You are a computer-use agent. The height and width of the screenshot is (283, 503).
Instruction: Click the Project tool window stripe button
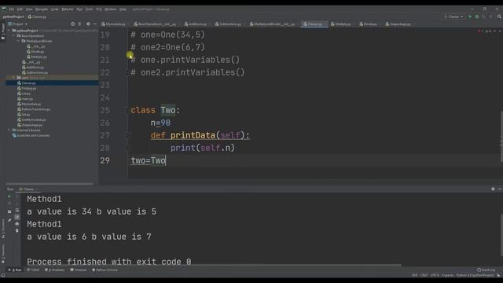(x=3, y=31)
